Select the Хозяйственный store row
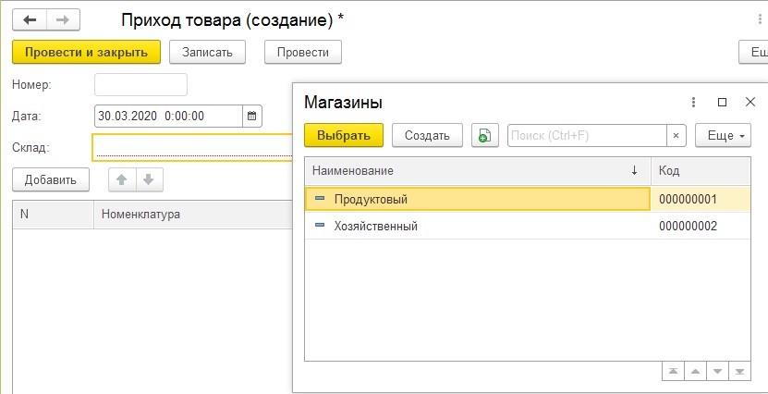Viewport: 768px width, 394px height. (476, 226)
